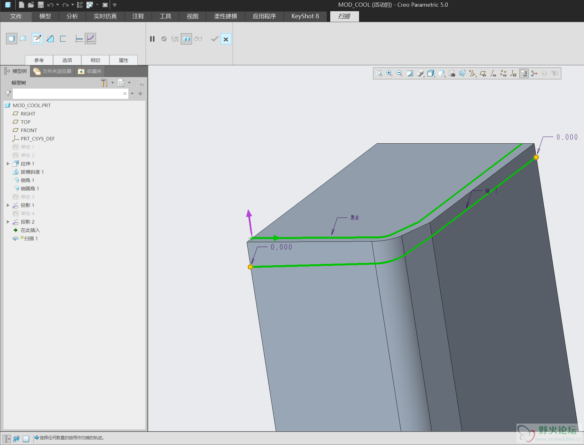Screen dimensions: 584x445
Task: Toggle the unattached preview icon
Action: tap(175, 39)
